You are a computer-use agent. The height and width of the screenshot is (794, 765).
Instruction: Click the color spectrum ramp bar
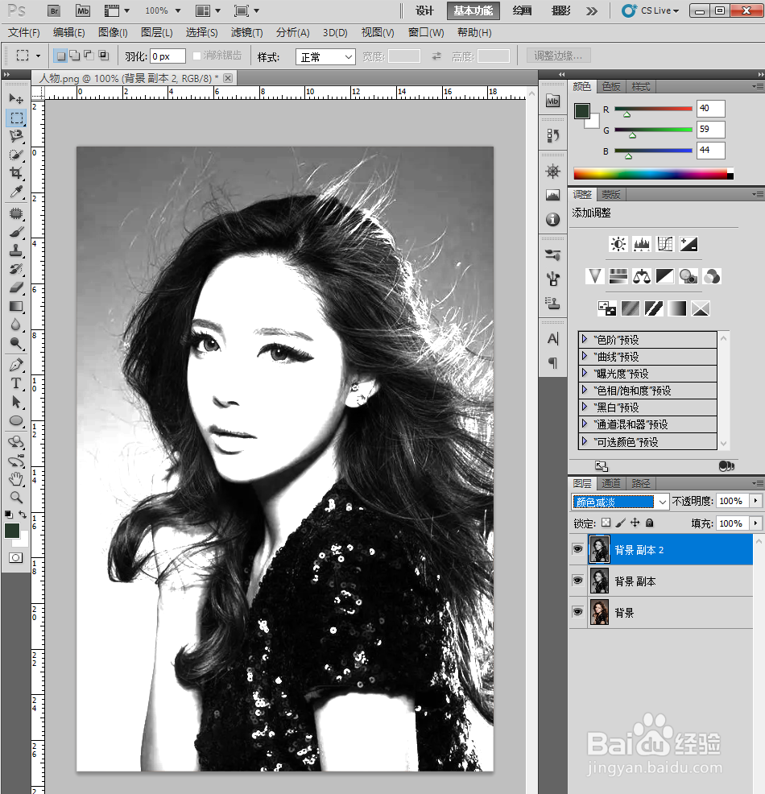(x=653, y=174)
